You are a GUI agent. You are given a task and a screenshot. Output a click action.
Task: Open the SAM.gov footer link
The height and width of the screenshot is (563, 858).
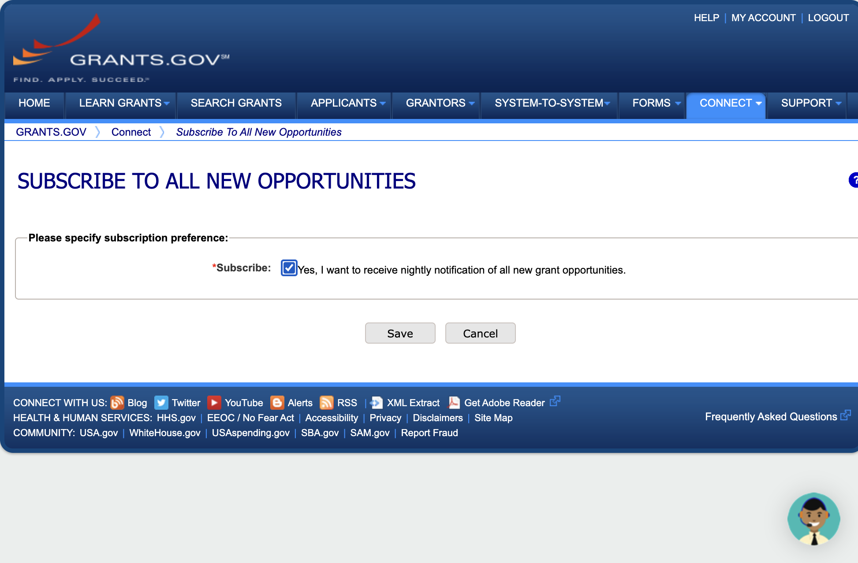coord(370,433)
